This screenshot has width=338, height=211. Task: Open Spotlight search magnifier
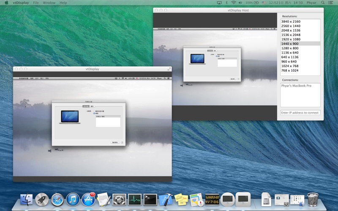[x=323, y=3]
